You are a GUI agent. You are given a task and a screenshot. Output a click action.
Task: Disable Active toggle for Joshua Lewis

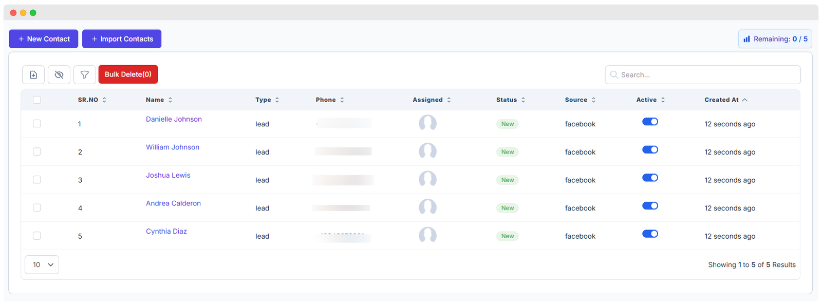[650, 178]
